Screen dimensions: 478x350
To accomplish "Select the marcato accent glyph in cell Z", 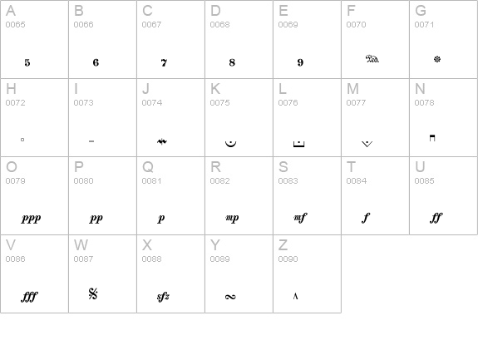I will [295, 296].
